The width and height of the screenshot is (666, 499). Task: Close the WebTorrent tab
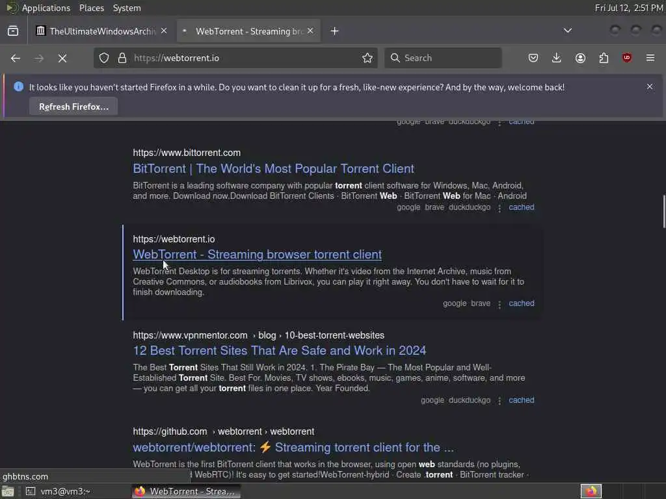pyautogui.click(x=310, y=31)
